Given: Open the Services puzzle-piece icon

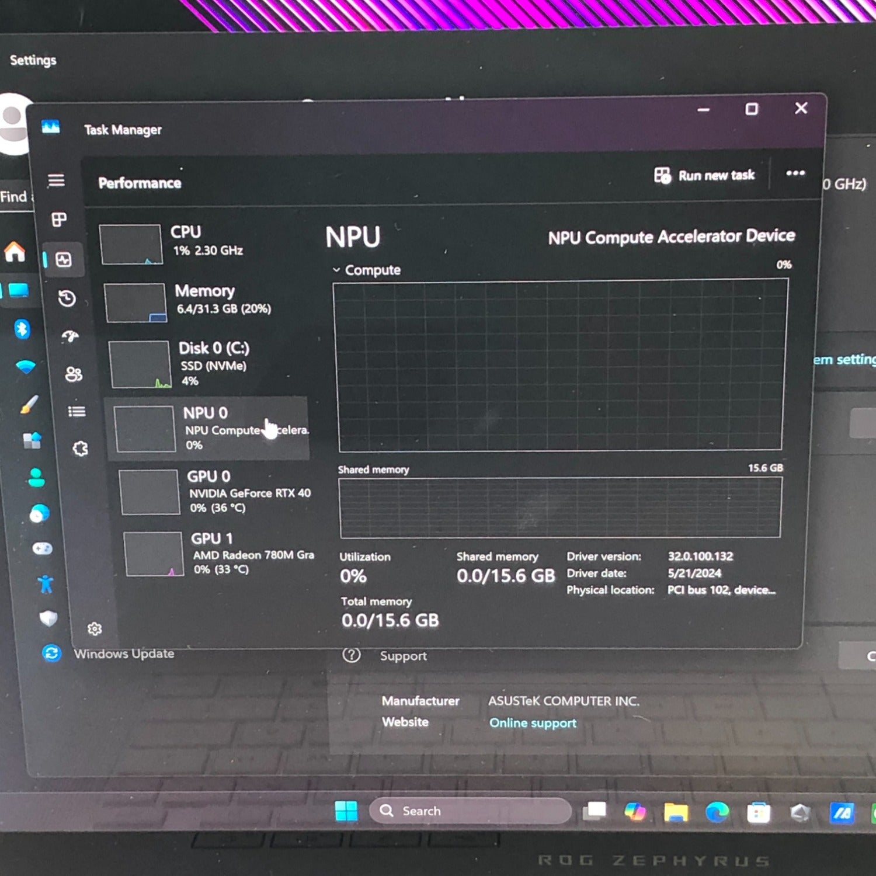Looking at the screenshot, I should (80, 449).
